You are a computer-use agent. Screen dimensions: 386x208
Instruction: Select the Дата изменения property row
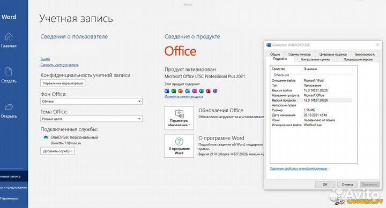point(311,115)
